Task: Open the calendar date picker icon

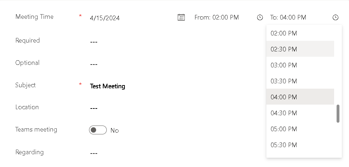Action: tap(181, 17)
